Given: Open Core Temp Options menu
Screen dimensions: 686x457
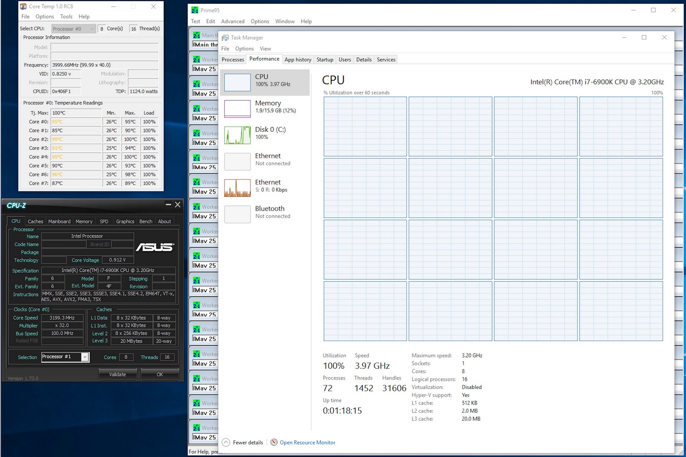Looking at the screenshot, I should (45, 17).
